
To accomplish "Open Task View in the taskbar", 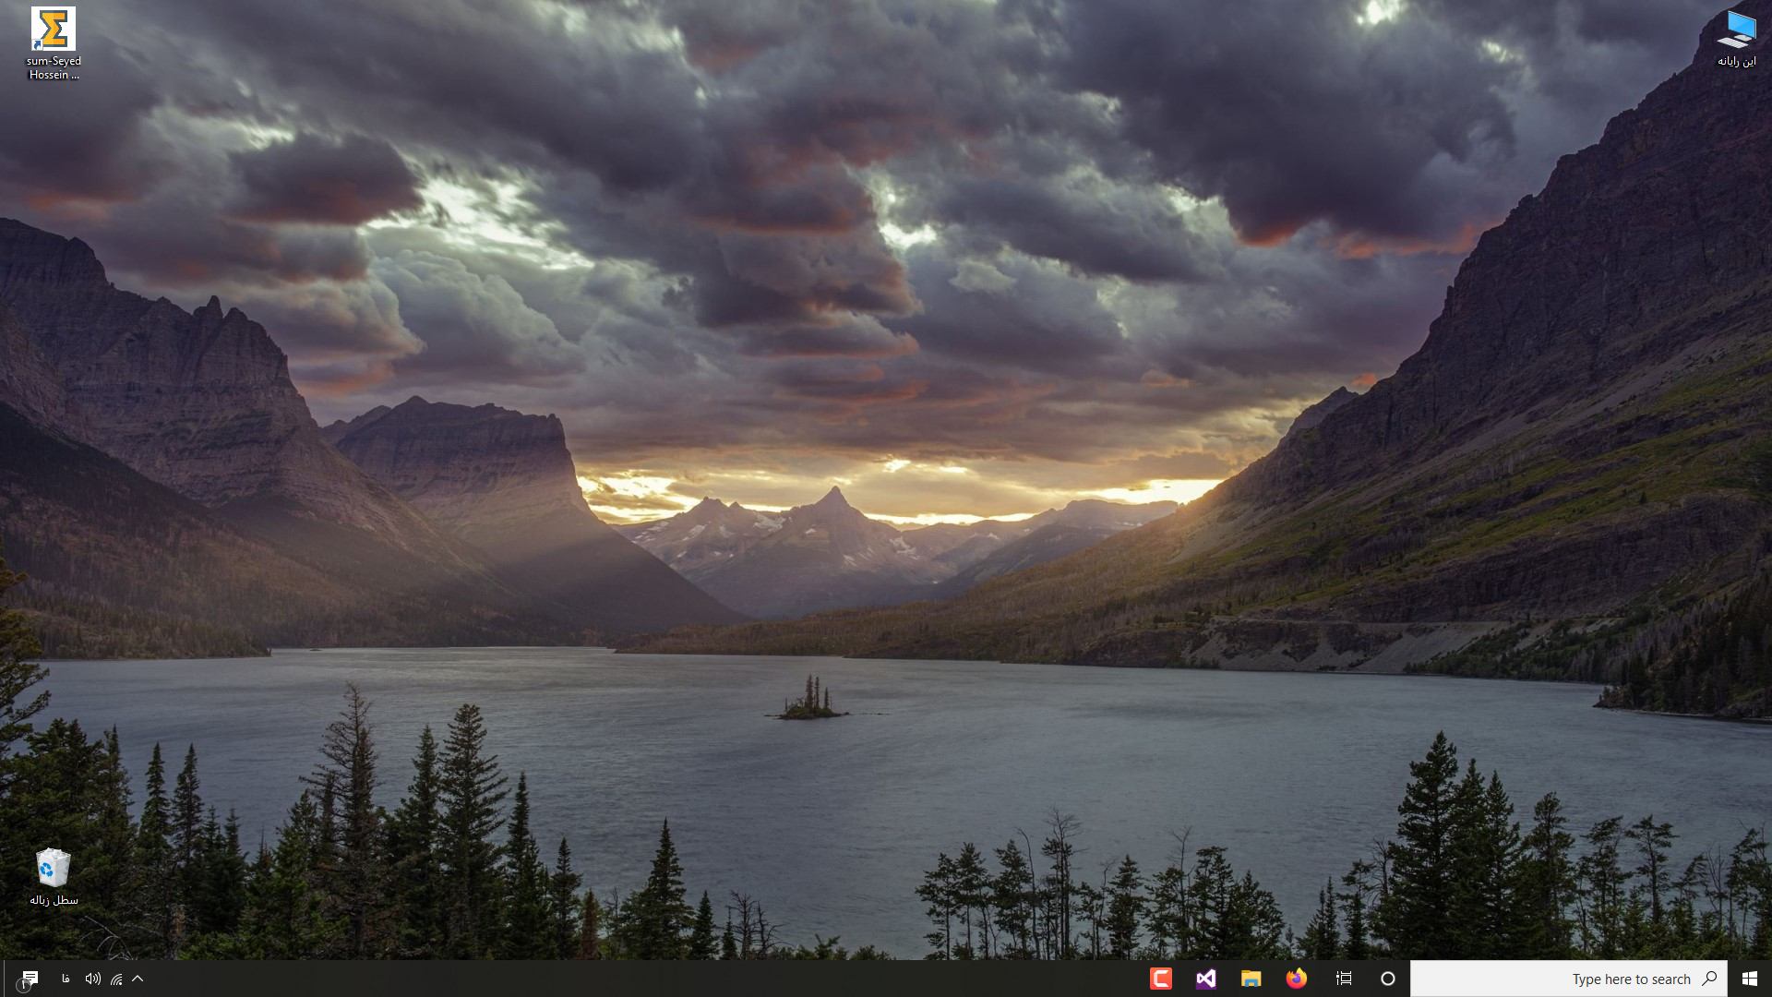I will [1344, 979].
